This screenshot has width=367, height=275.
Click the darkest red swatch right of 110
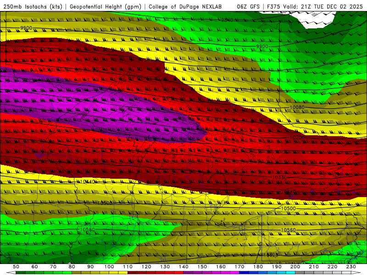[132, 273]
